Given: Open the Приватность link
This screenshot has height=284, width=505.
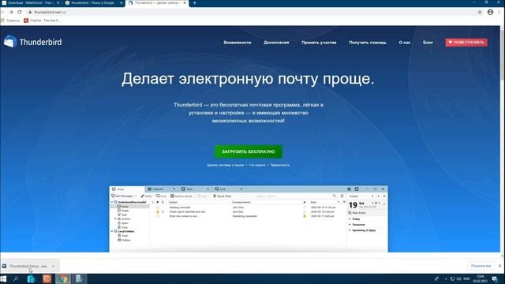Looking at the screenshot, I should [x=280, y=165].
